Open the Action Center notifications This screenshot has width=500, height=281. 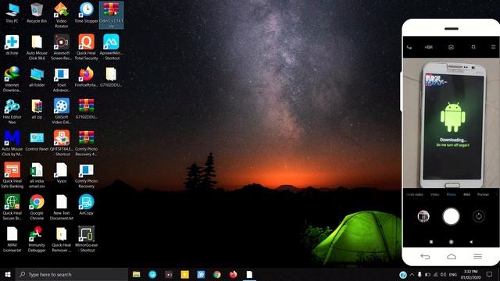[x=490, y=274]
